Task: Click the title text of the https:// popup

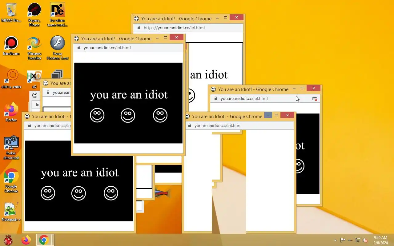Action: point(176,18)
